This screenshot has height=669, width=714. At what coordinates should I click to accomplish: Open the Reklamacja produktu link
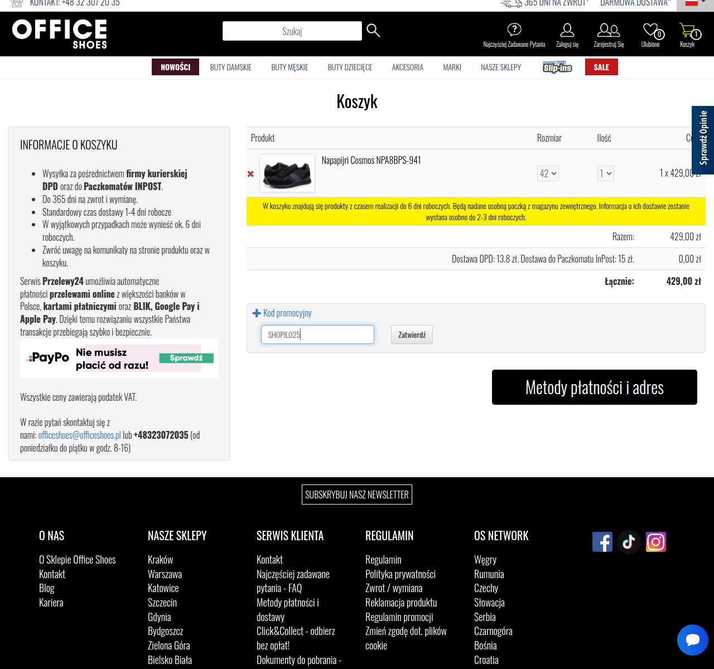pos(401,603)
